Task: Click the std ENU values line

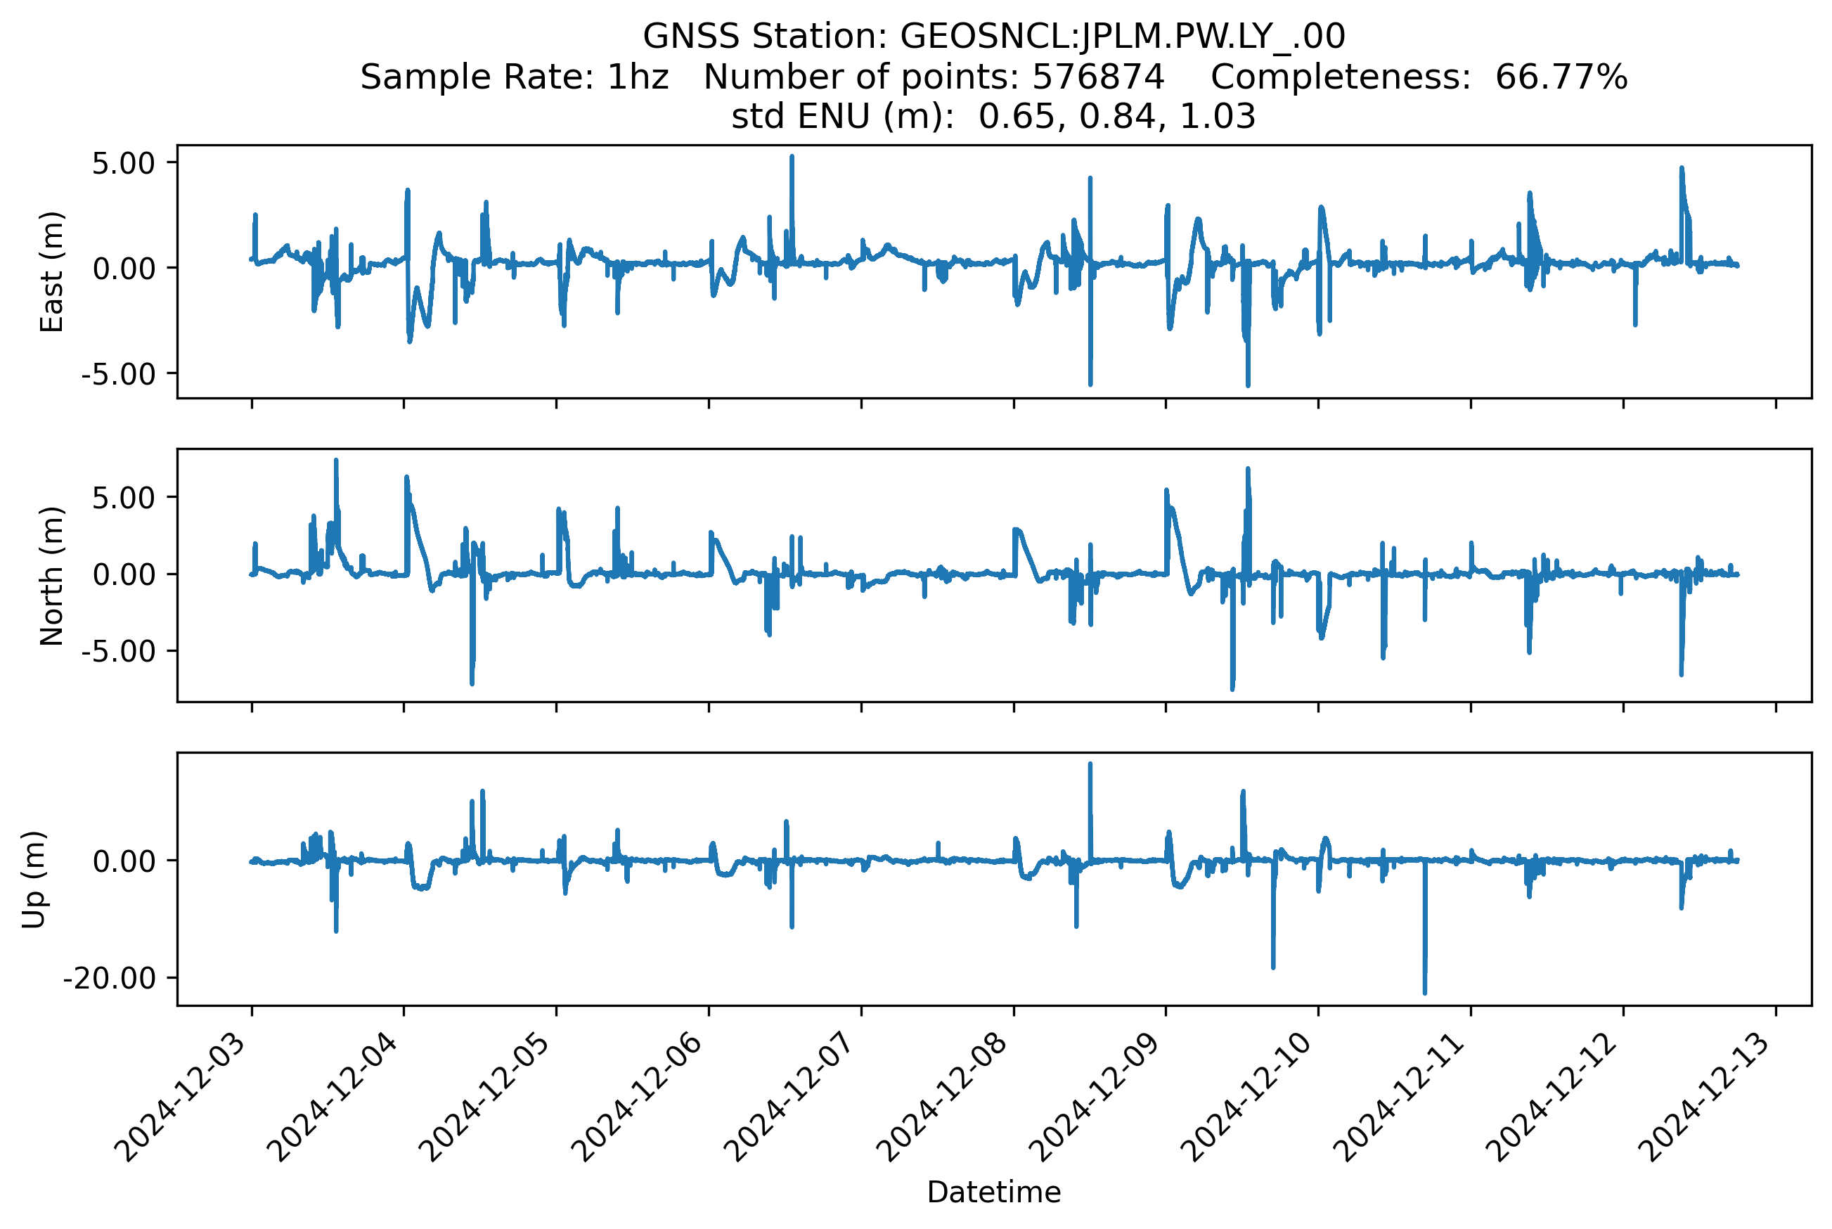Action: point(993,117)
